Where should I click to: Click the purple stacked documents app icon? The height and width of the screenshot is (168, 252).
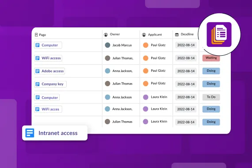pyautogui.click(x=219, y=34)
